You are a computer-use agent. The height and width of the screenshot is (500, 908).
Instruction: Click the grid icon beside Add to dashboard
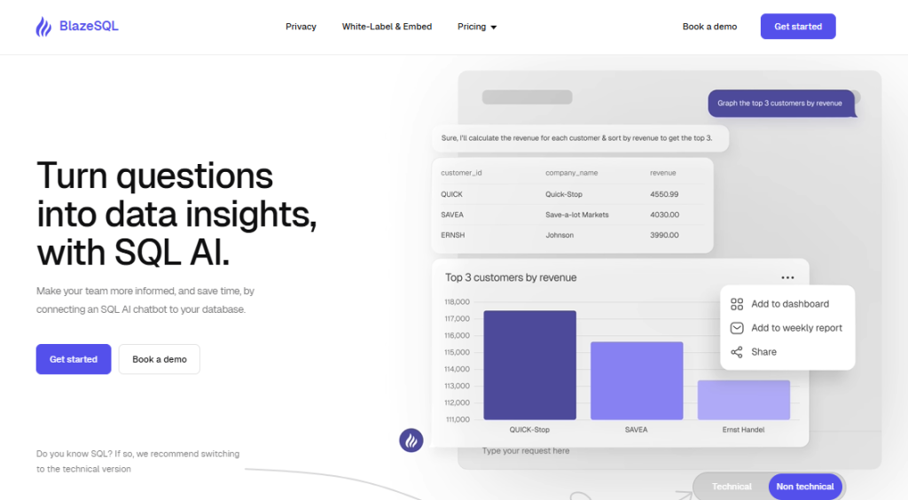pyautogui.click(x=737, y=304)
